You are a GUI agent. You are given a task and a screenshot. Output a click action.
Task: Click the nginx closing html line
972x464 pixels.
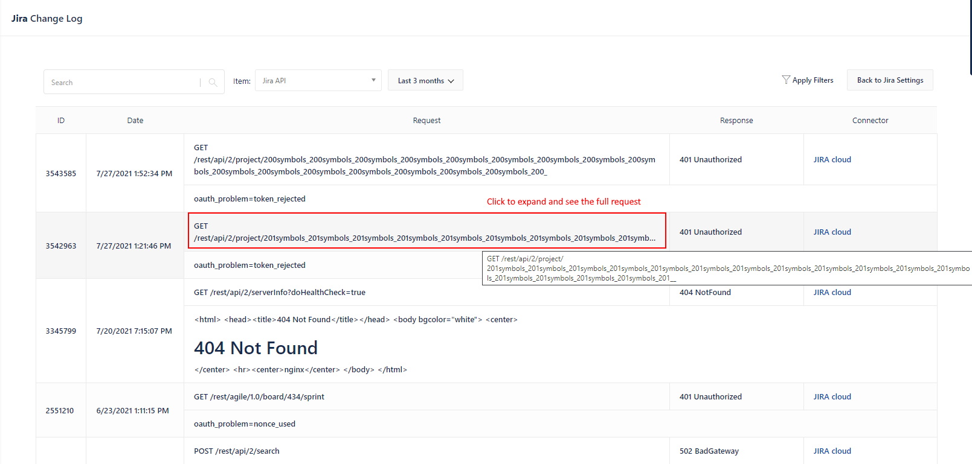(301, 369)
